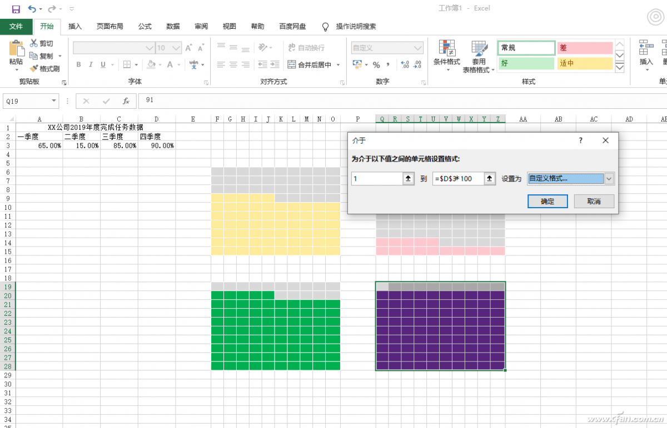Toggle align text left
Image resolution: width=667 pixels, height=428 pixels.
pyautogui.click(x=221, y=64)
